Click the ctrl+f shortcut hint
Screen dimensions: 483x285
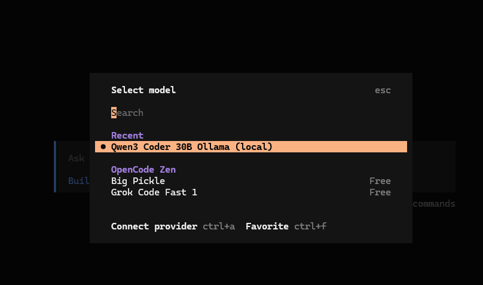[x=310, y=226]
